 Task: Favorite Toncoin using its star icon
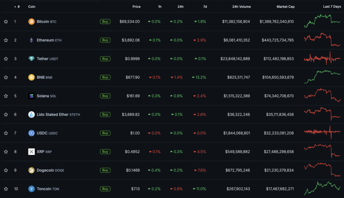point(6,189)
